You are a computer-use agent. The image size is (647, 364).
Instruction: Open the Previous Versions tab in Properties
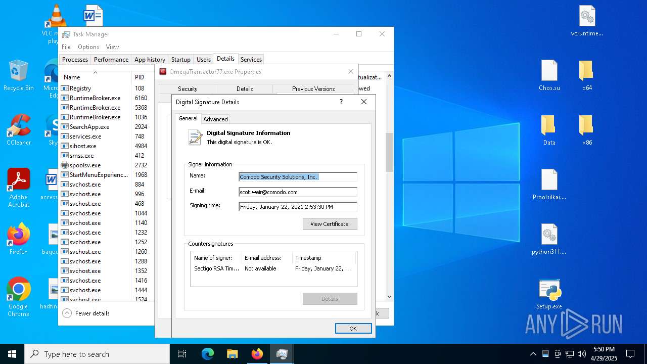313,89
